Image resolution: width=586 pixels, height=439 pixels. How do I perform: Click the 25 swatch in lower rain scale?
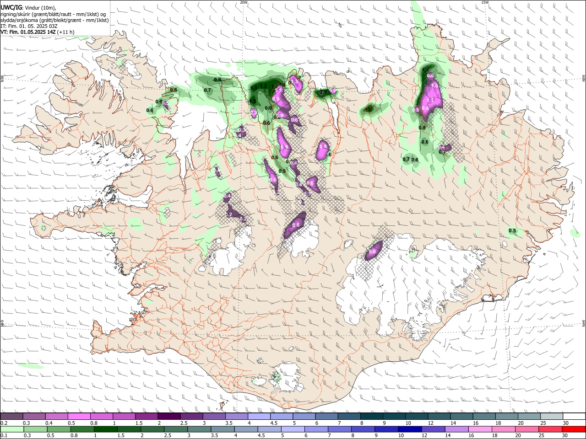tap(551, 429)
